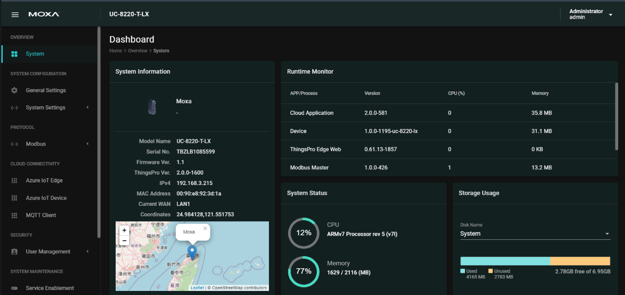The height and width of the screenshot is (295, 625).
Task: Click the General Settings gear icon
Action: (x=15, y=90)
